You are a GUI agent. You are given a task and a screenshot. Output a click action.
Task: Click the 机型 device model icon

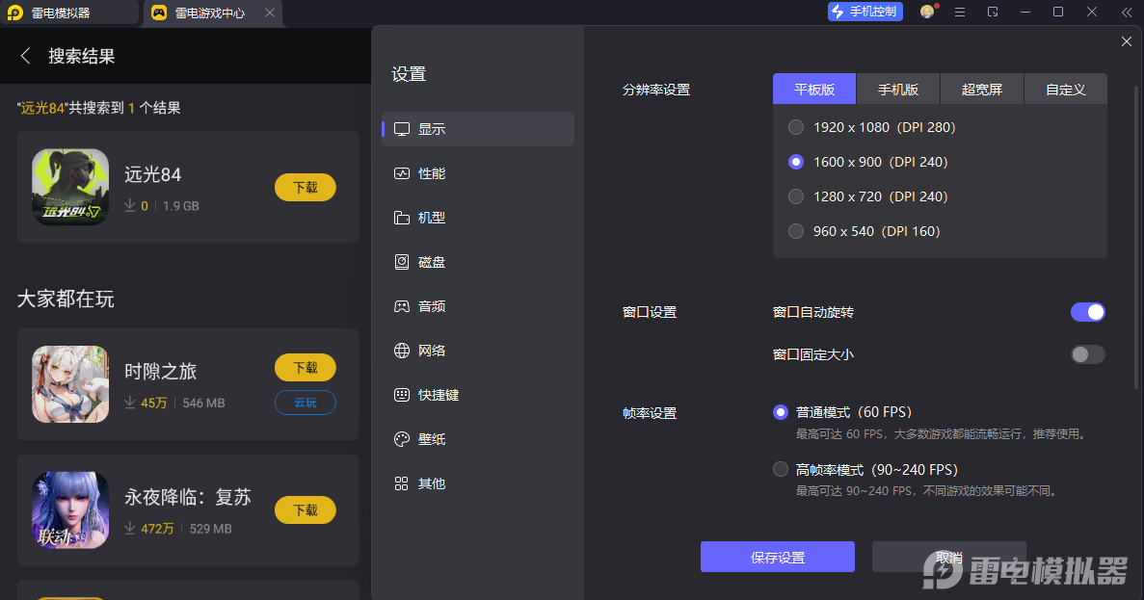(402, 218)
